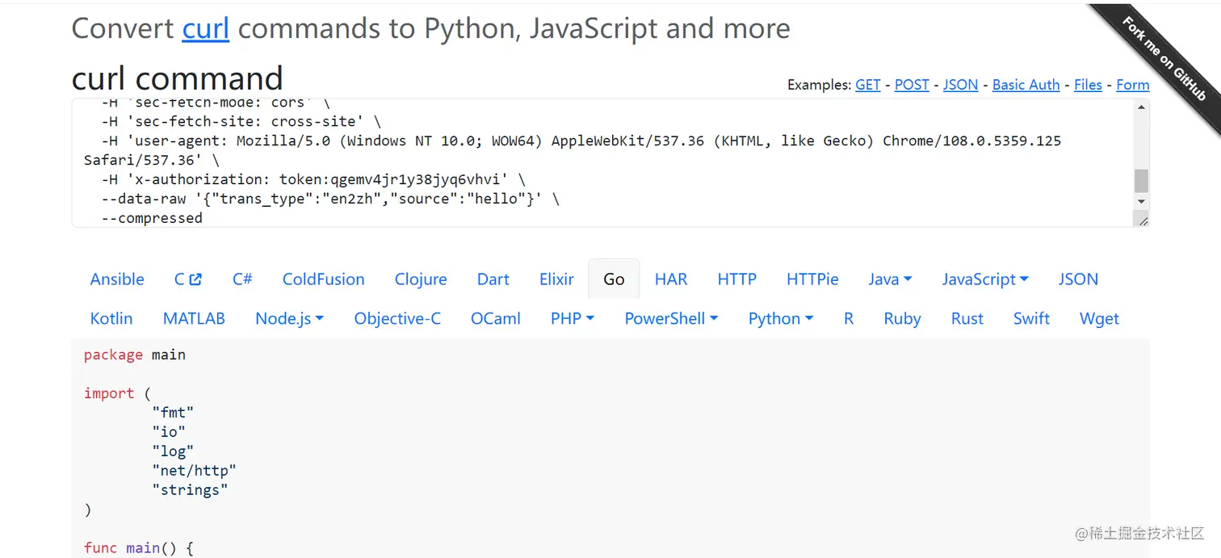Open the Form example
The image size is (1221, 558).
click(1132, 85)
